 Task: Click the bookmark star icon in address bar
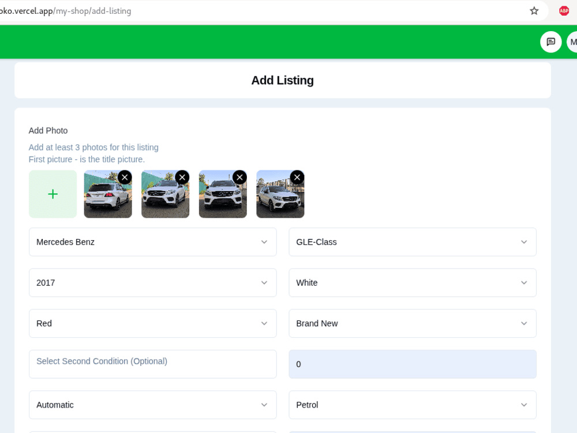(x=534, y=11)
